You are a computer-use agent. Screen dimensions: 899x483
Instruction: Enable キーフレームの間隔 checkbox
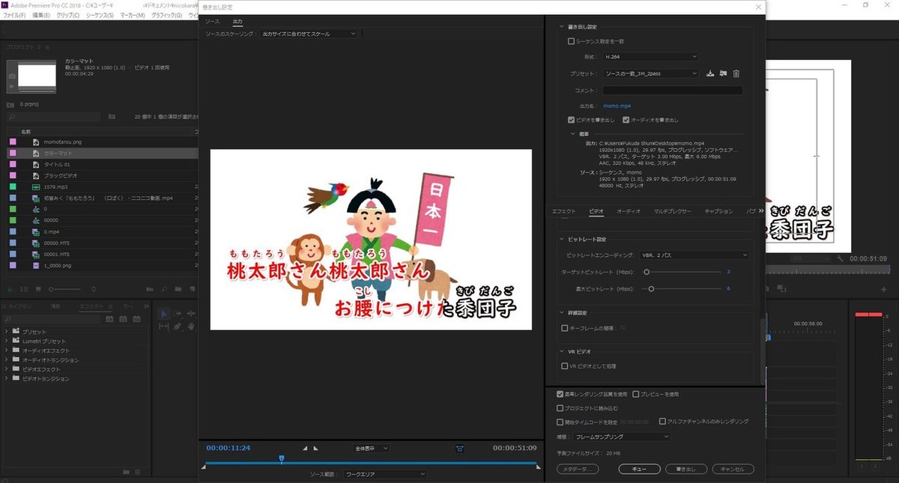pos(565,327)
